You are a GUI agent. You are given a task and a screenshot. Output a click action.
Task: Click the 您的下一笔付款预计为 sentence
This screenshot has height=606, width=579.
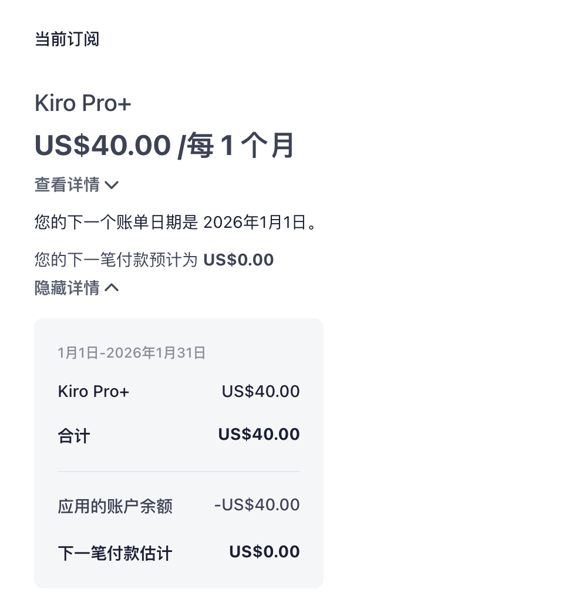(x=154, y=260)
